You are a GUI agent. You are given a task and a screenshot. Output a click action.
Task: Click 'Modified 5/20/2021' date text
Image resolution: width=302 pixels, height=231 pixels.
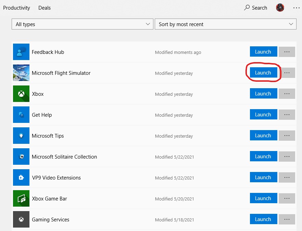175,199
